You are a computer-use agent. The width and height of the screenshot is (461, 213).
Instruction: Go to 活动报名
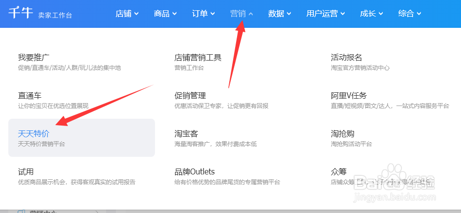(346, 57)
